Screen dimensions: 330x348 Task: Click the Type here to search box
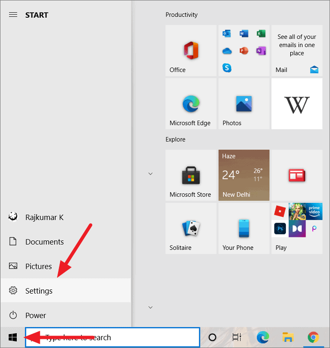point(113,337)
